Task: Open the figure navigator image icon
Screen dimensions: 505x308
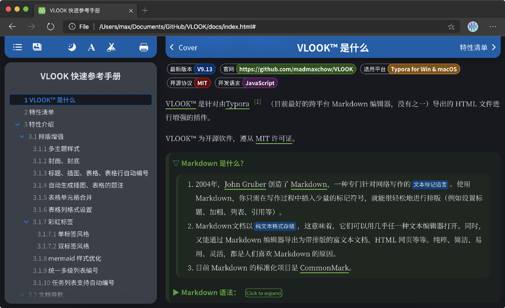Action: [x=37, y=47]
